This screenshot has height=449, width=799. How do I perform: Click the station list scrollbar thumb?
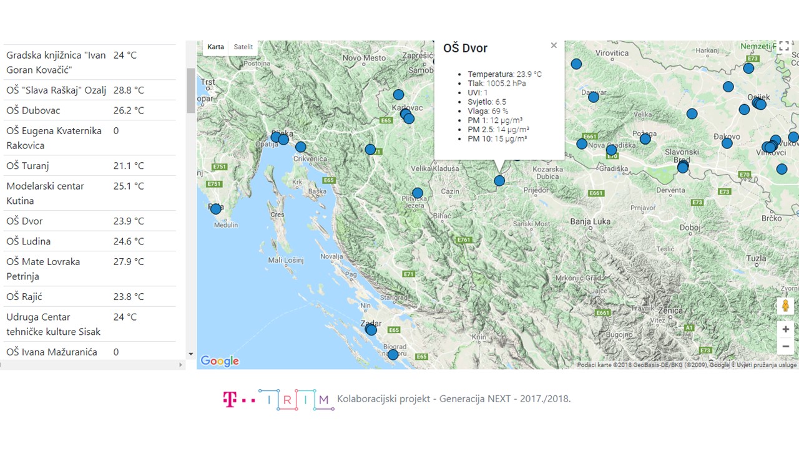pyautogui.click(x=190, y=90)
